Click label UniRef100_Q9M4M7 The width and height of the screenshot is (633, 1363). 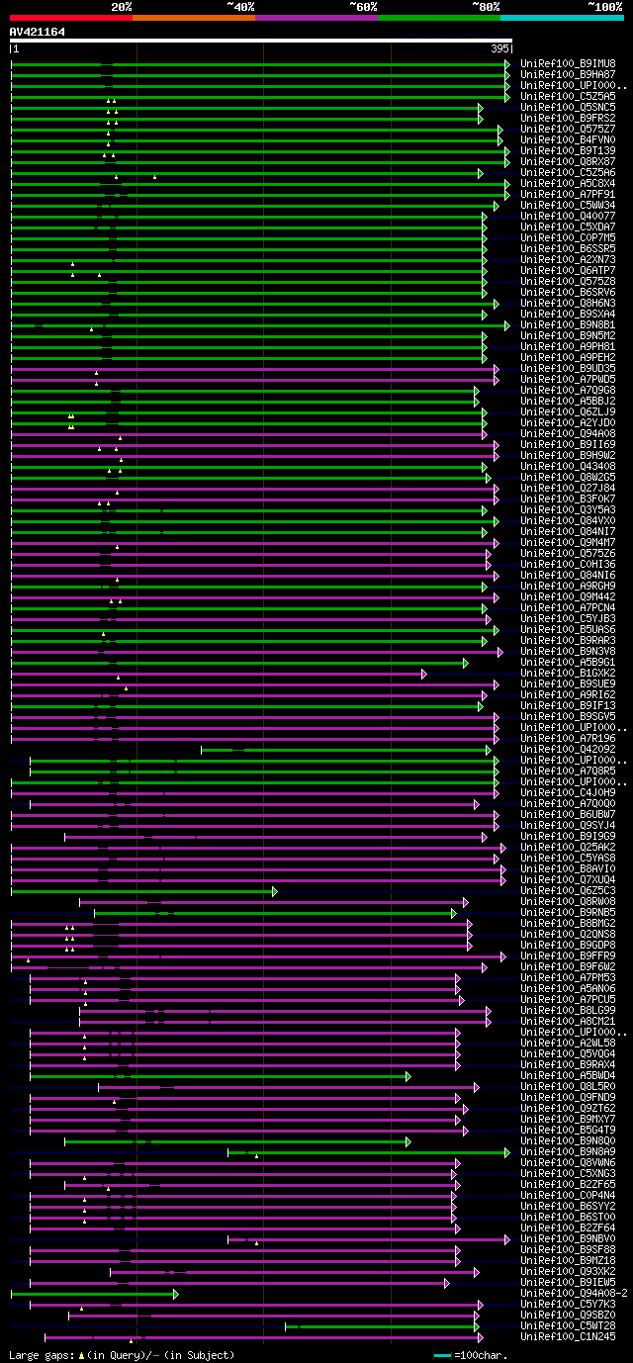click(568, 542)
